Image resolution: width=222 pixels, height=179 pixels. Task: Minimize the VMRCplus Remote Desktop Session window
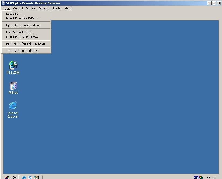pyautogui.click(x=209, y=3)
